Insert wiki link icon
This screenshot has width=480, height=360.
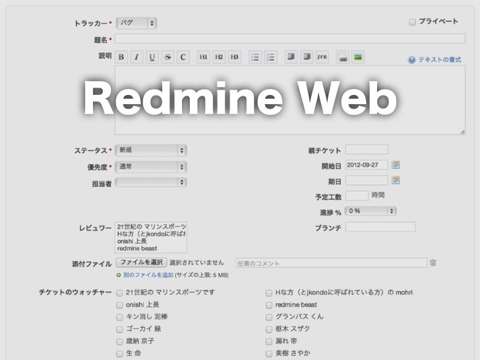pyautogui.click(x=343, y=57)
